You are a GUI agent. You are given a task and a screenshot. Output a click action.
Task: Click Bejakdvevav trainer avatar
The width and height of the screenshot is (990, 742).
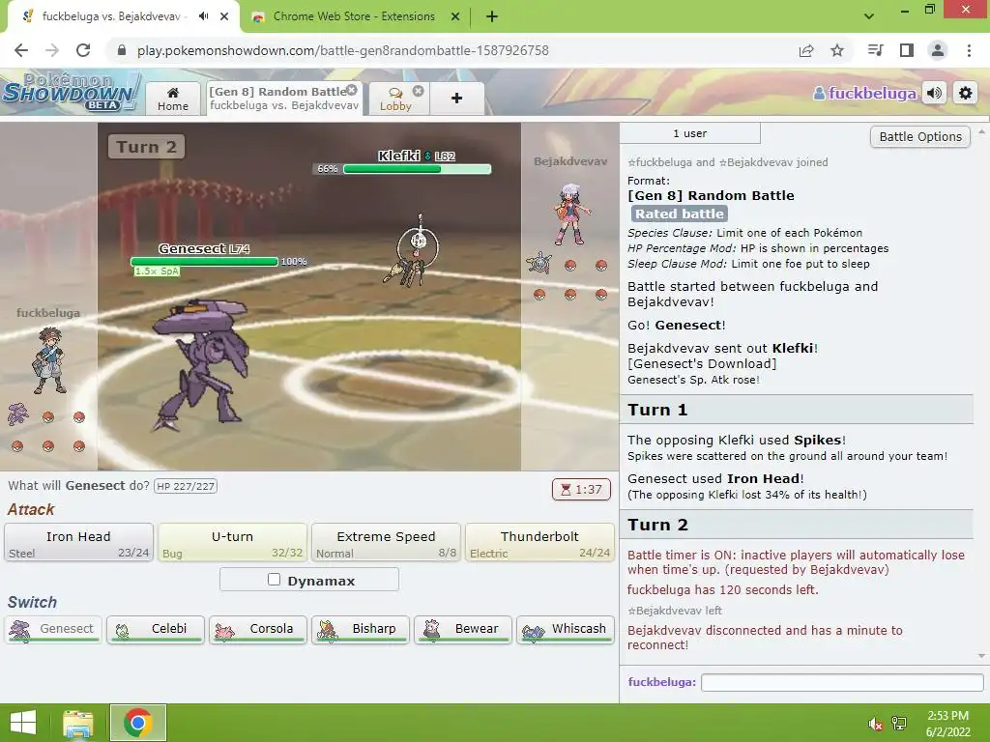coord(572,214)
